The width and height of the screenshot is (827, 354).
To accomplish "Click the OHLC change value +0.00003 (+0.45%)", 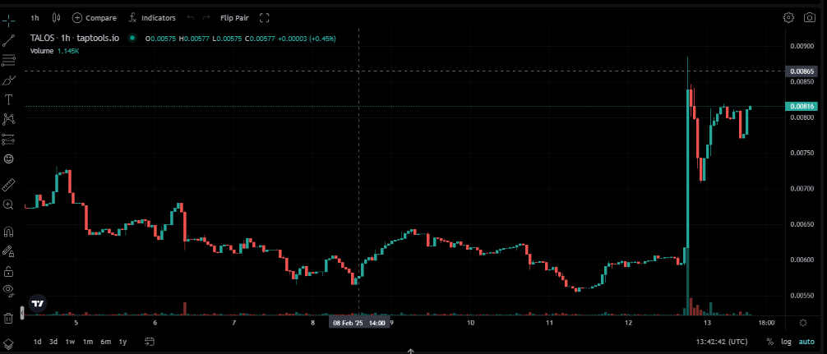I will point(307,39).
